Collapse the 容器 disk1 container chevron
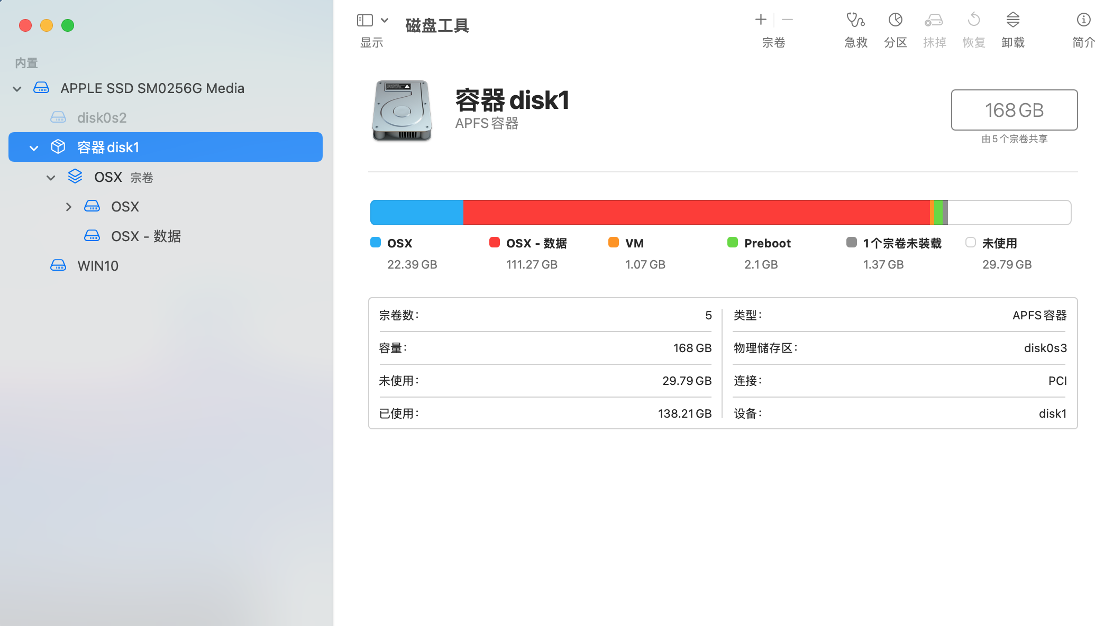This screenshot has width=1095, height=626. point(34,148)
